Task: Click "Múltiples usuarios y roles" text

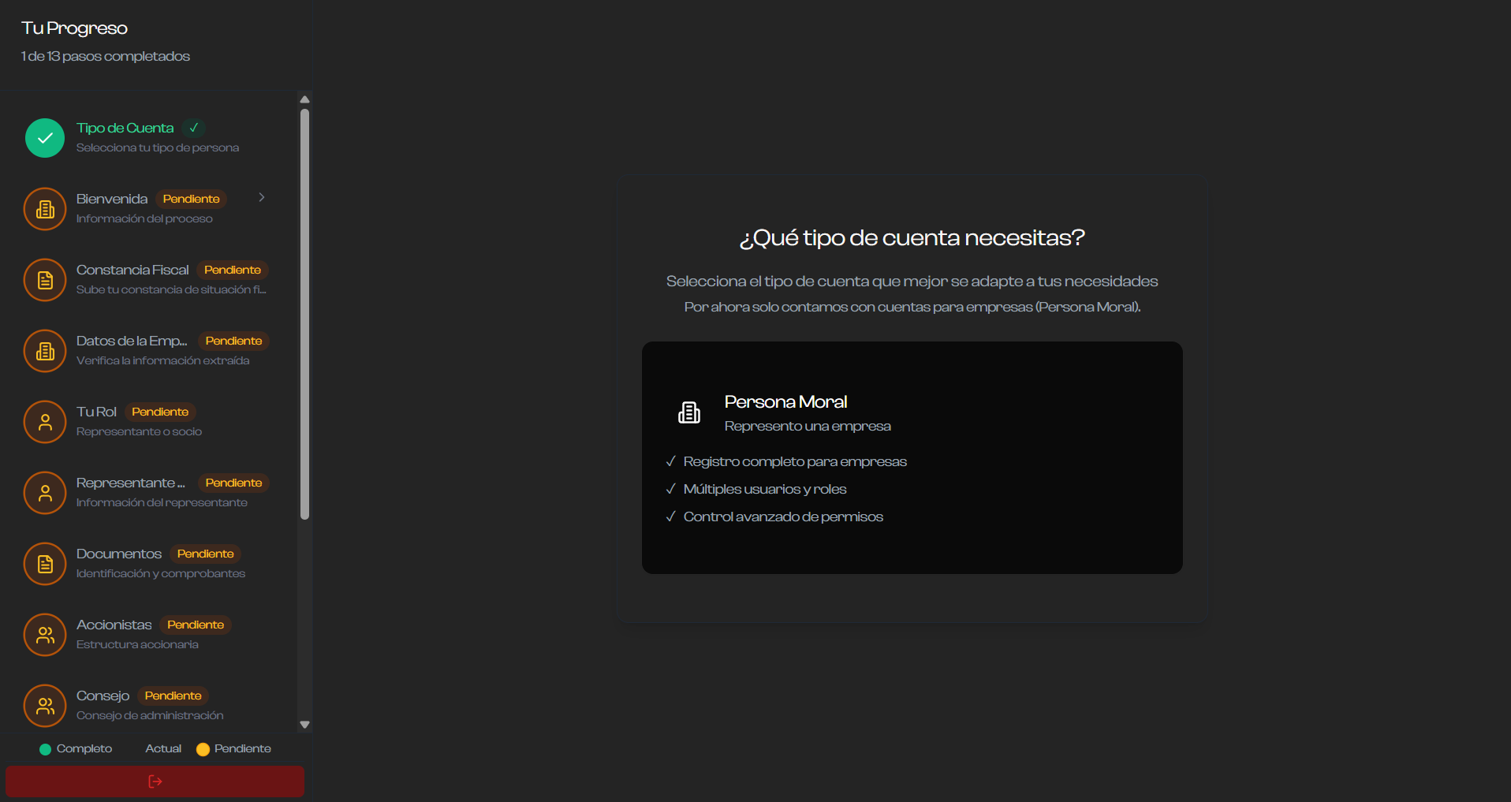Action: click(765, 489)
